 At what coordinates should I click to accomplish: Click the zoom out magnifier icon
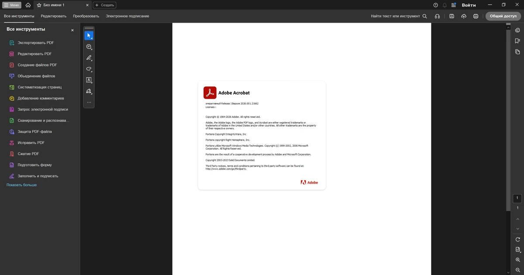coord(518,270)
